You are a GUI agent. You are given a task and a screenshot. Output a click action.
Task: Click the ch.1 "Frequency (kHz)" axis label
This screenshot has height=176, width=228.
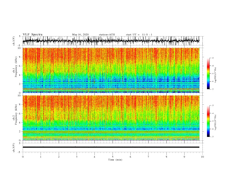16,67
